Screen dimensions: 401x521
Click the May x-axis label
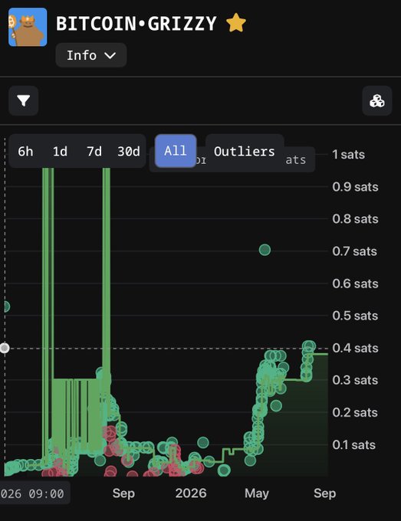pos(257,493)
